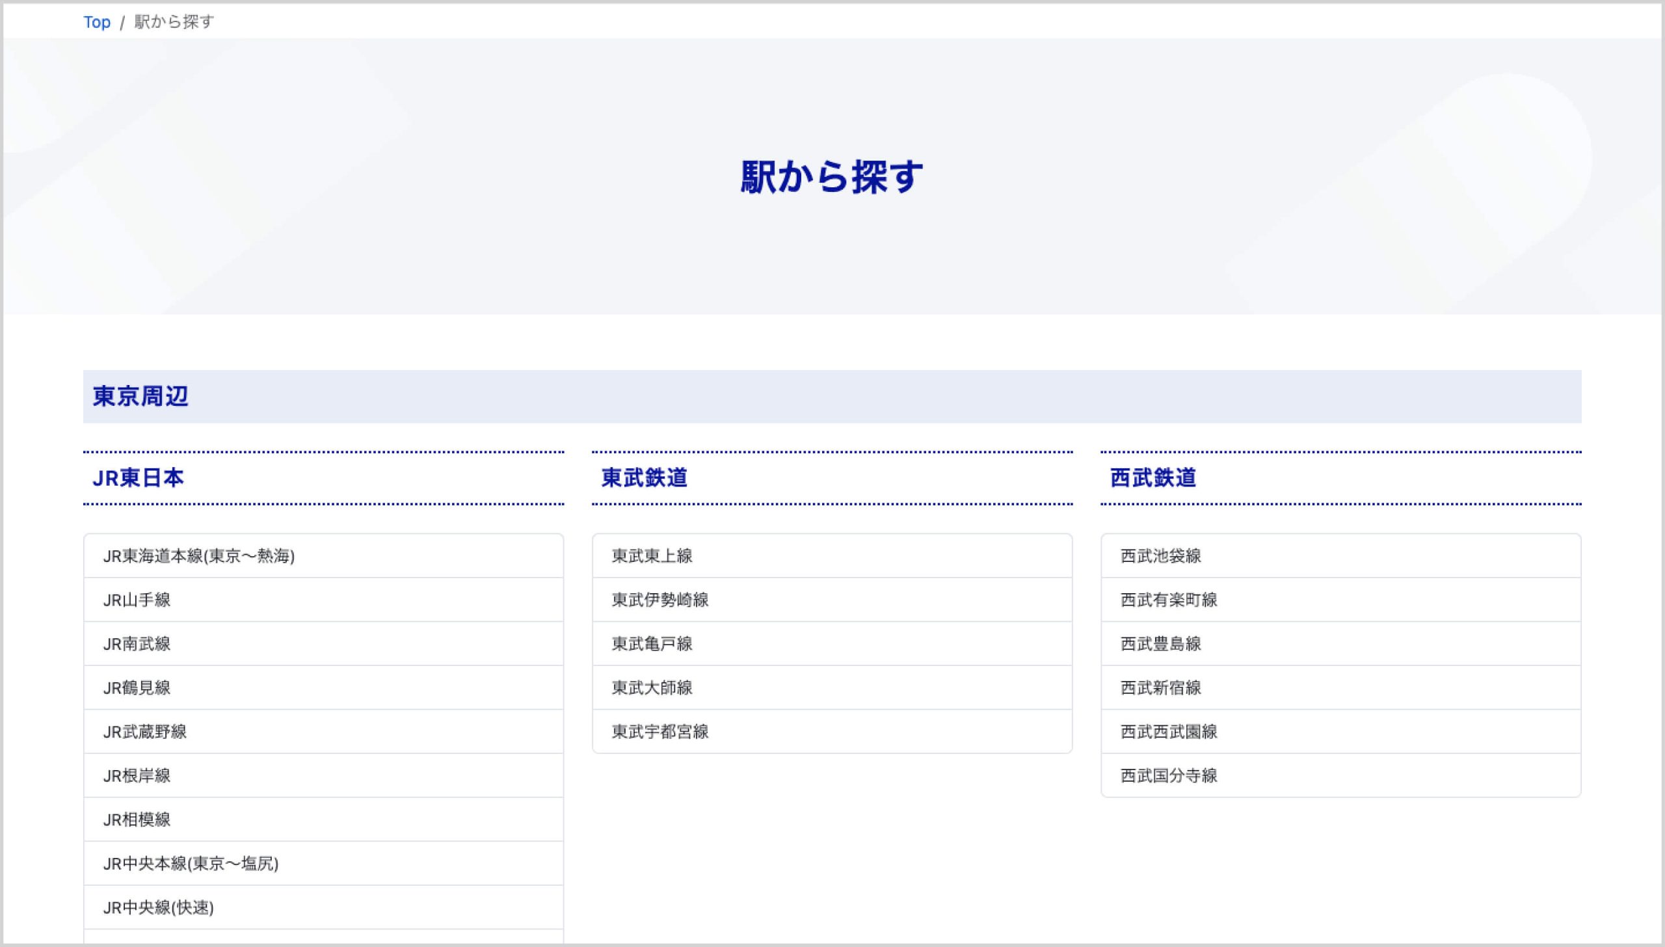Screen dimensions: 1665x947
Task: Open 西武池袋線 line
Action: (1340, 555)
